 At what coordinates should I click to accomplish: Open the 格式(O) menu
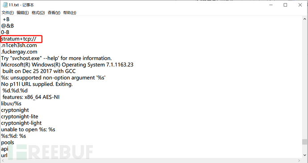(38, 13)
